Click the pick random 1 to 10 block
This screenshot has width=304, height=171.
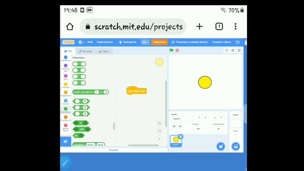[91, 92]
